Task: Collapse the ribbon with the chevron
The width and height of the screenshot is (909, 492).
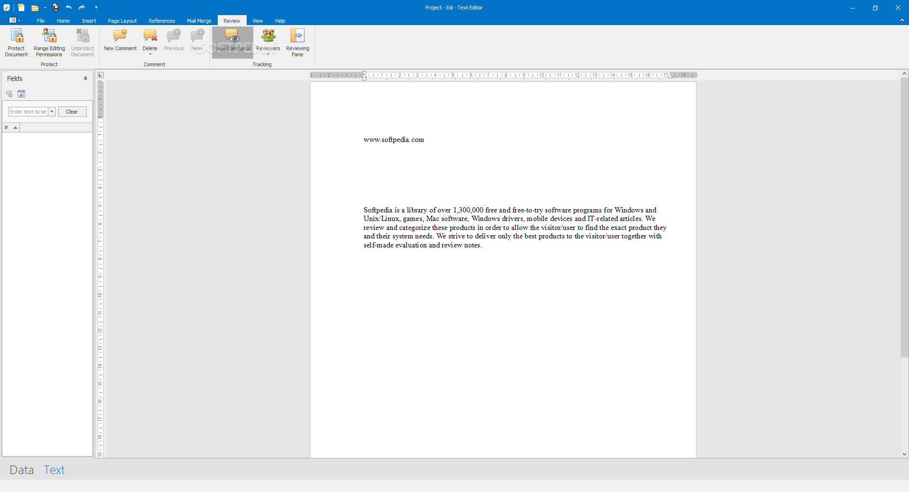Action: pos(902,20)
